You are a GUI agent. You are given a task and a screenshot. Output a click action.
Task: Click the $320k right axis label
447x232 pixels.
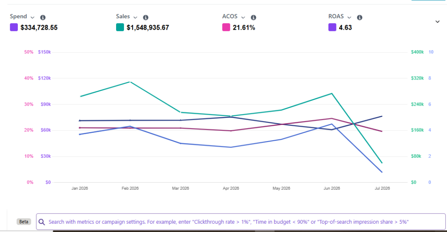coord(417,78)
